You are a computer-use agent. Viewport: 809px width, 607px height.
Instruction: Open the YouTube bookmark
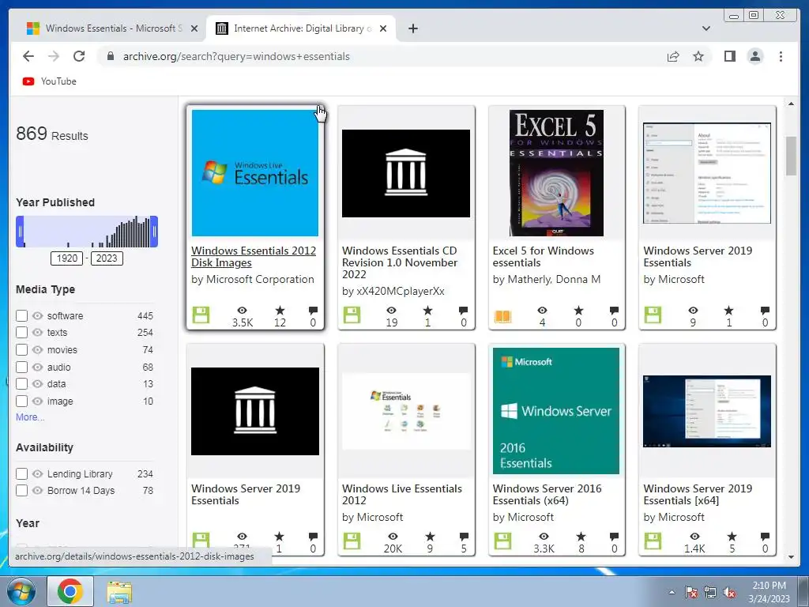[x=50, y=81]
